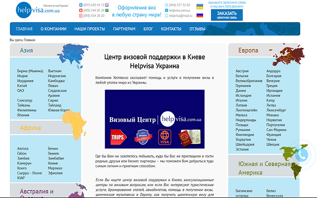Click the Визовый Центр banner image
317x198 pixels.
pos(155,119)
